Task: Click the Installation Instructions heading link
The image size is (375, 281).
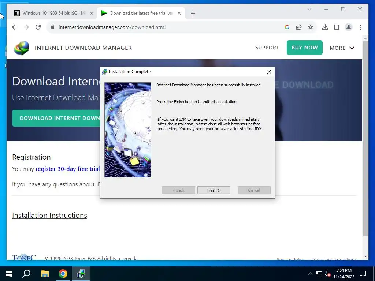Action: (49, 215)
